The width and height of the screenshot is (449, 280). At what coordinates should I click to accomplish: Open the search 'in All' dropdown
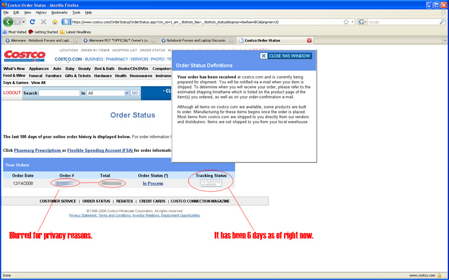click(x=108, y=93)
